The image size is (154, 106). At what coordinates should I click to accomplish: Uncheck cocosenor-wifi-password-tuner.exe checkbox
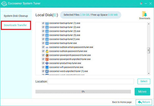(x=43, y=67)
